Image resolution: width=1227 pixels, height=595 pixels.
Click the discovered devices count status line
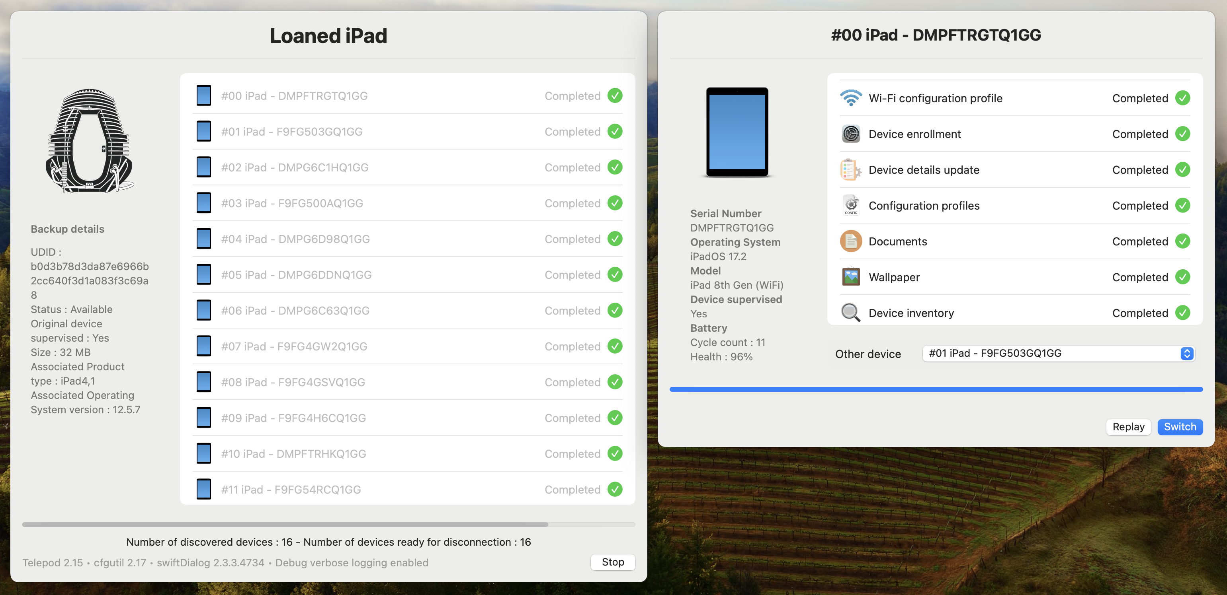329,542
